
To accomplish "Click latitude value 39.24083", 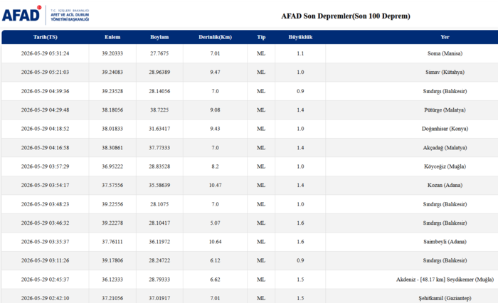I will tap(112, 72).
